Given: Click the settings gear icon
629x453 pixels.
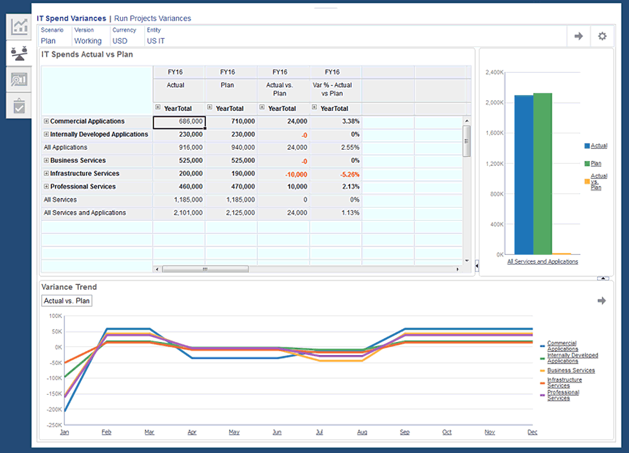Looking at the screenshot, I should point(602,36).
